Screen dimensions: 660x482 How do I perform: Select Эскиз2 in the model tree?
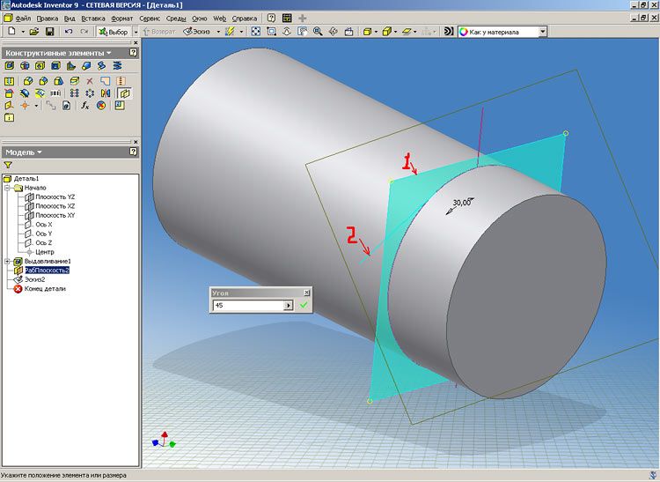pos(34,279)
